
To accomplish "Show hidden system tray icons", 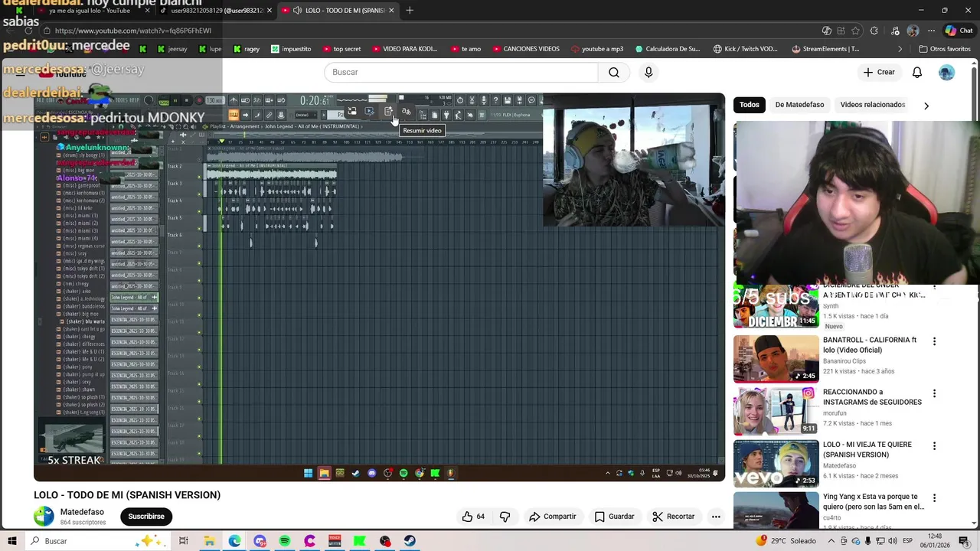I will pyautogui.click(x=831, y=541).
